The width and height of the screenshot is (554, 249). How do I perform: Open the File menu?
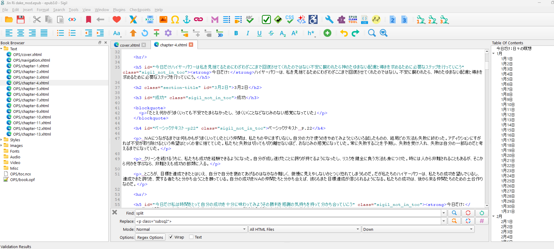5,10
